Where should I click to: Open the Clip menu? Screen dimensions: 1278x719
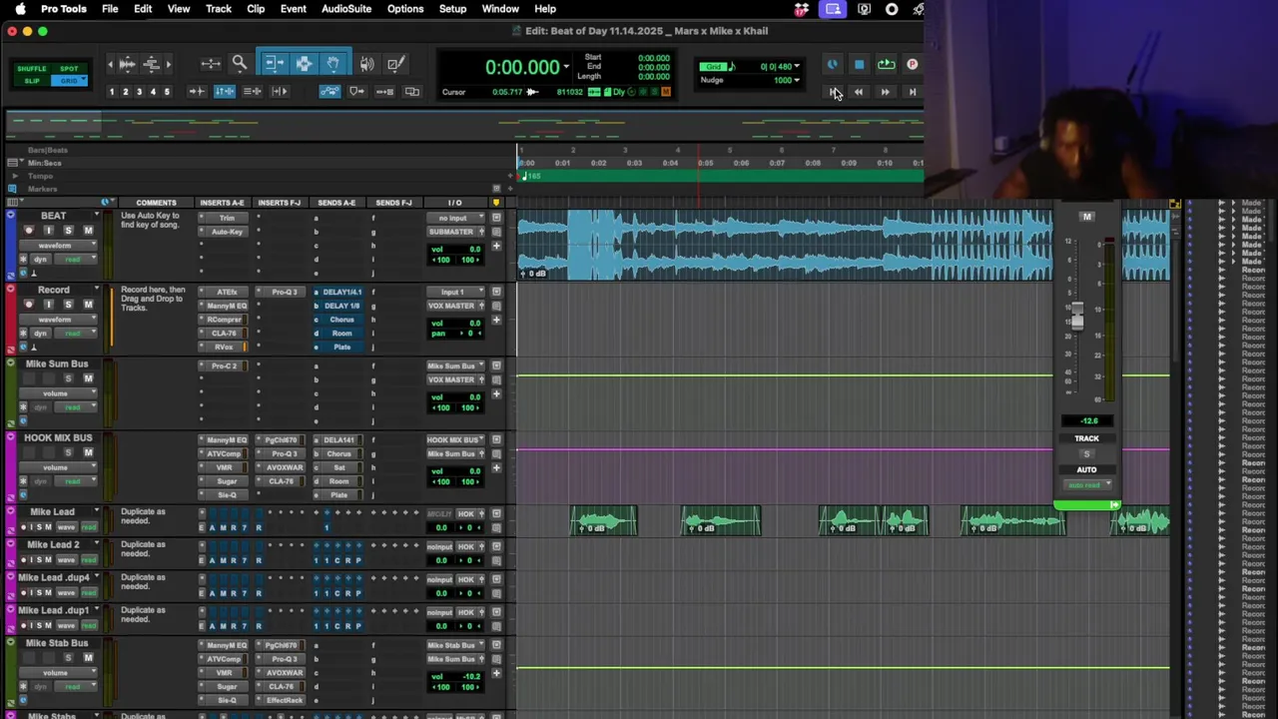pos(256,9)
